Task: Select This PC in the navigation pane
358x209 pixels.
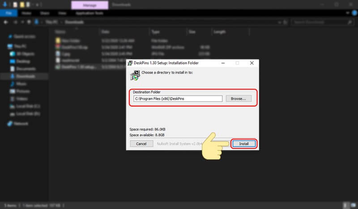Action: [19, 46]
